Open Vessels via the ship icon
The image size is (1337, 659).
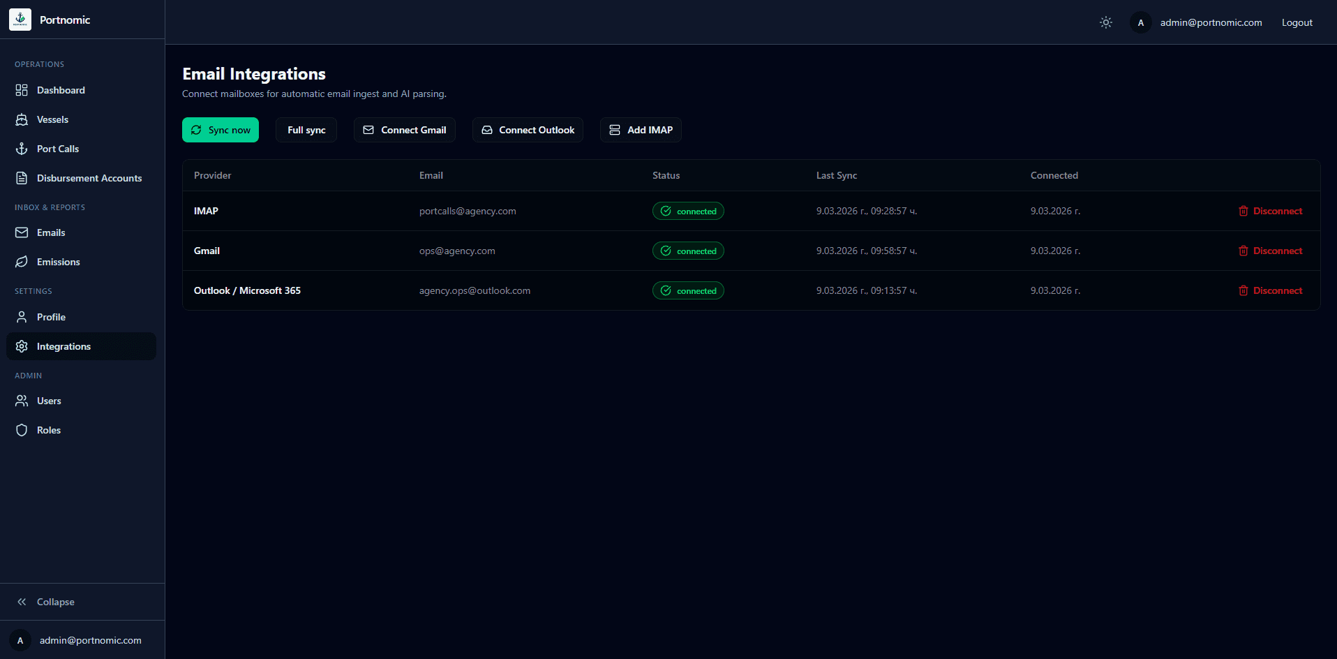click(x=22, y=119)
